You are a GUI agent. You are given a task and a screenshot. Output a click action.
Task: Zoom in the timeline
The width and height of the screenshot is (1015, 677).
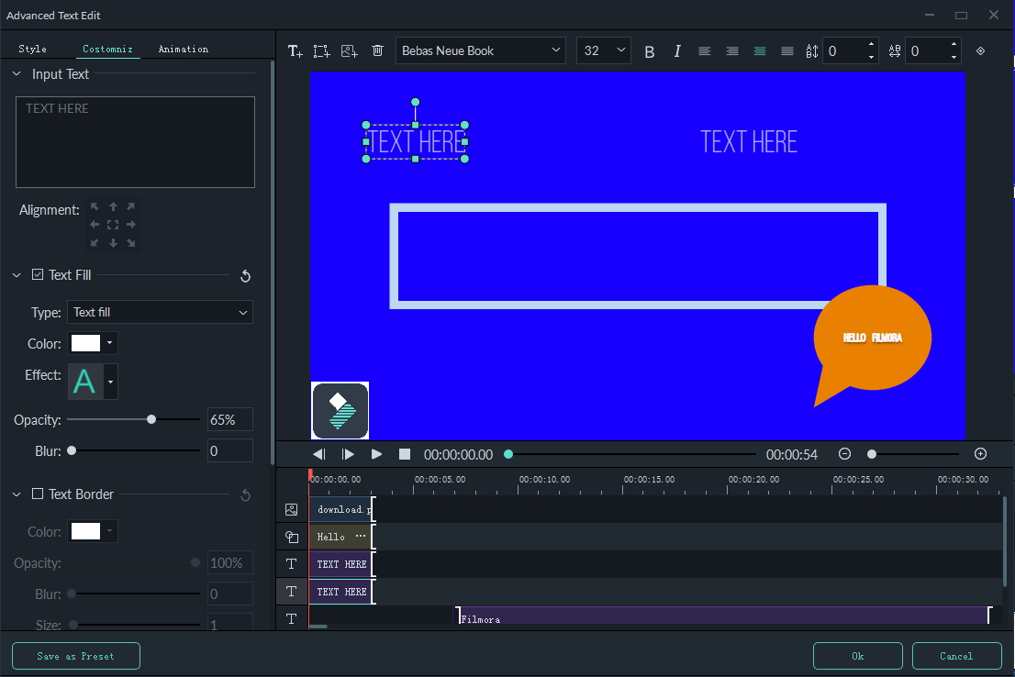tap(981, 454)
